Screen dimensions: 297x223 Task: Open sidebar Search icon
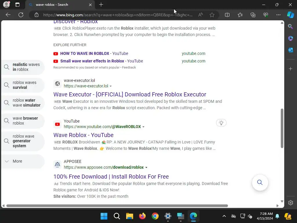(290, 26)
